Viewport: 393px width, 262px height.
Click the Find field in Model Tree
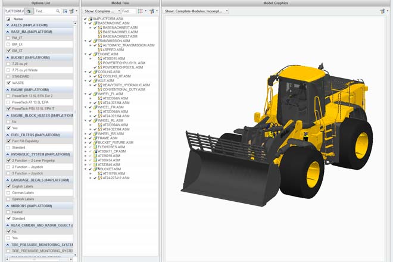pyautogui.click(x=129, y=11)
